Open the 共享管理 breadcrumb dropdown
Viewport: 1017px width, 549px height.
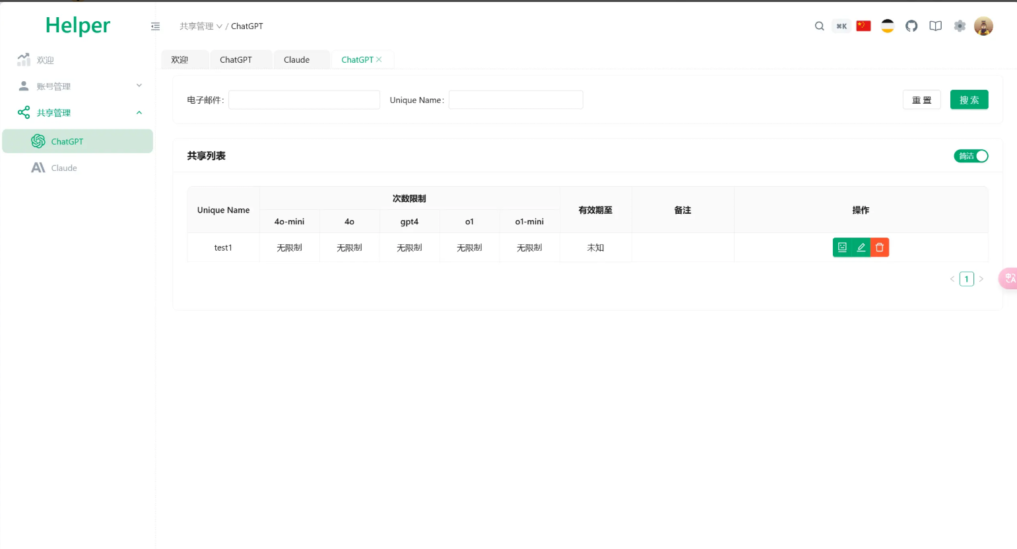(x=201, y=26)
